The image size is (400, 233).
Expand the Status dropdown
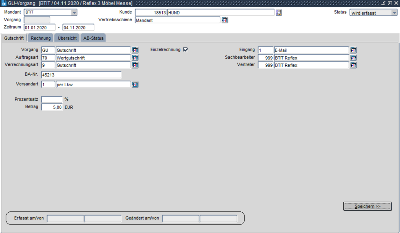click(394, 13)
